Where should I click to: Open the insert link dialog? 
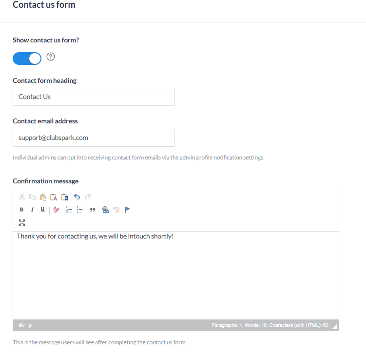[105, 210]
